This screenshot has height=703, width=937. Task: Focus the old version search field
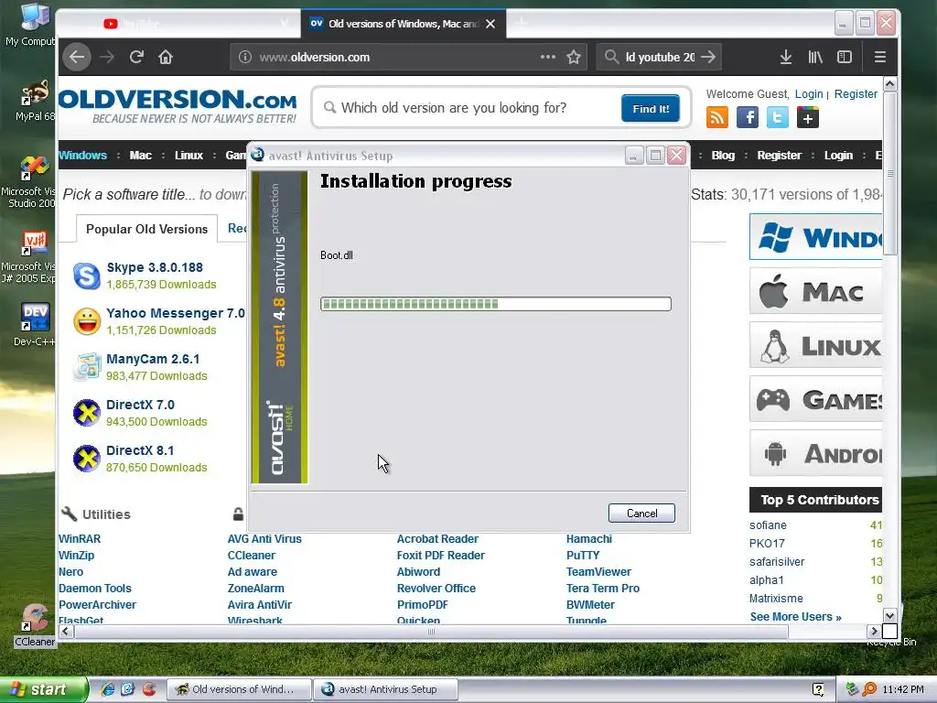click(472, 108)
